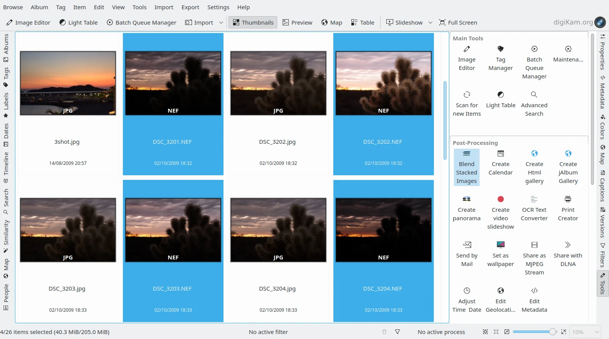Start Scan for new Items
609x339 pixels.
(467, 104)
